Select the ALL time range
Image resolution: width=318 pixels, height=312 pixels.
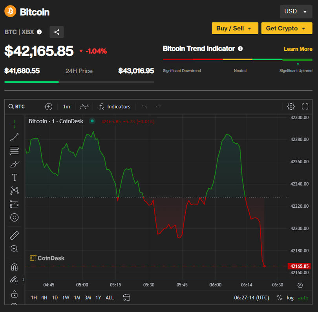pyautogui.click(x=110, y=298)
